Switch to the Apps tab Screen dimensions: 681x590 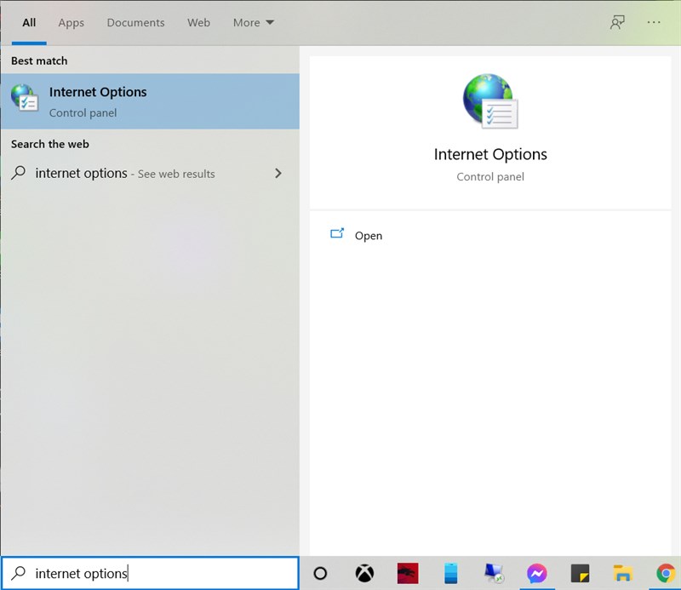click(x=72, y=23)
